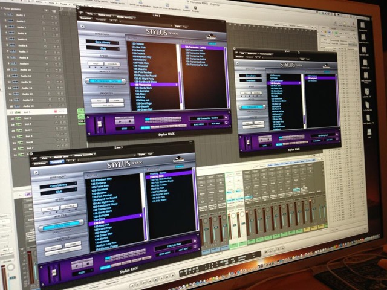Click link icon in Fritz plugin header
This screenshot has width=387, height=290.
(x=35, y=159)
